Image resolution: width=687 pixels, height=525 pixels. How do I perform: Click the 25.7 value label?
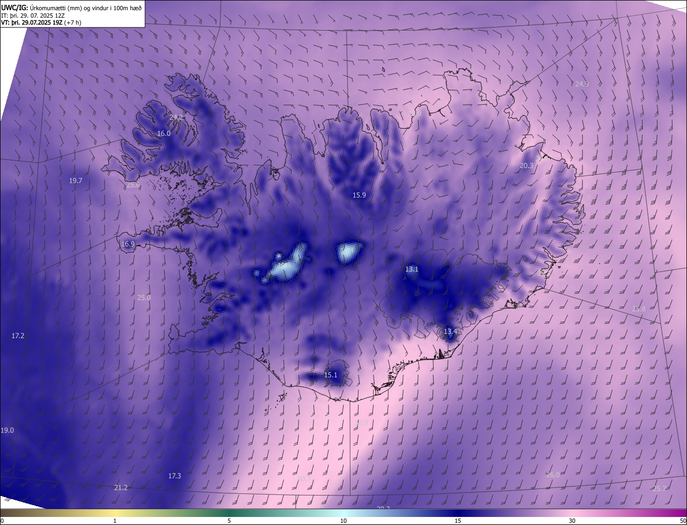[659, 488]
